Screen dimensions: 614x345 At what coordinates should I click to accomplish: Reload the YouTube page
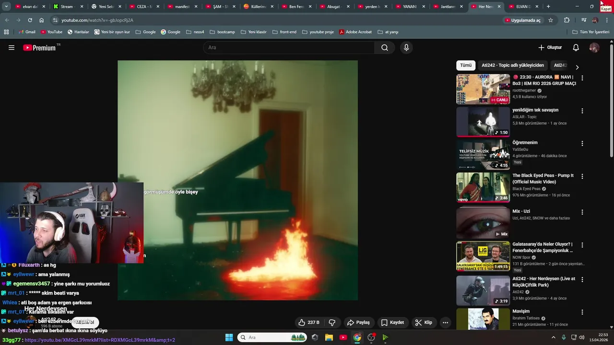30,20
